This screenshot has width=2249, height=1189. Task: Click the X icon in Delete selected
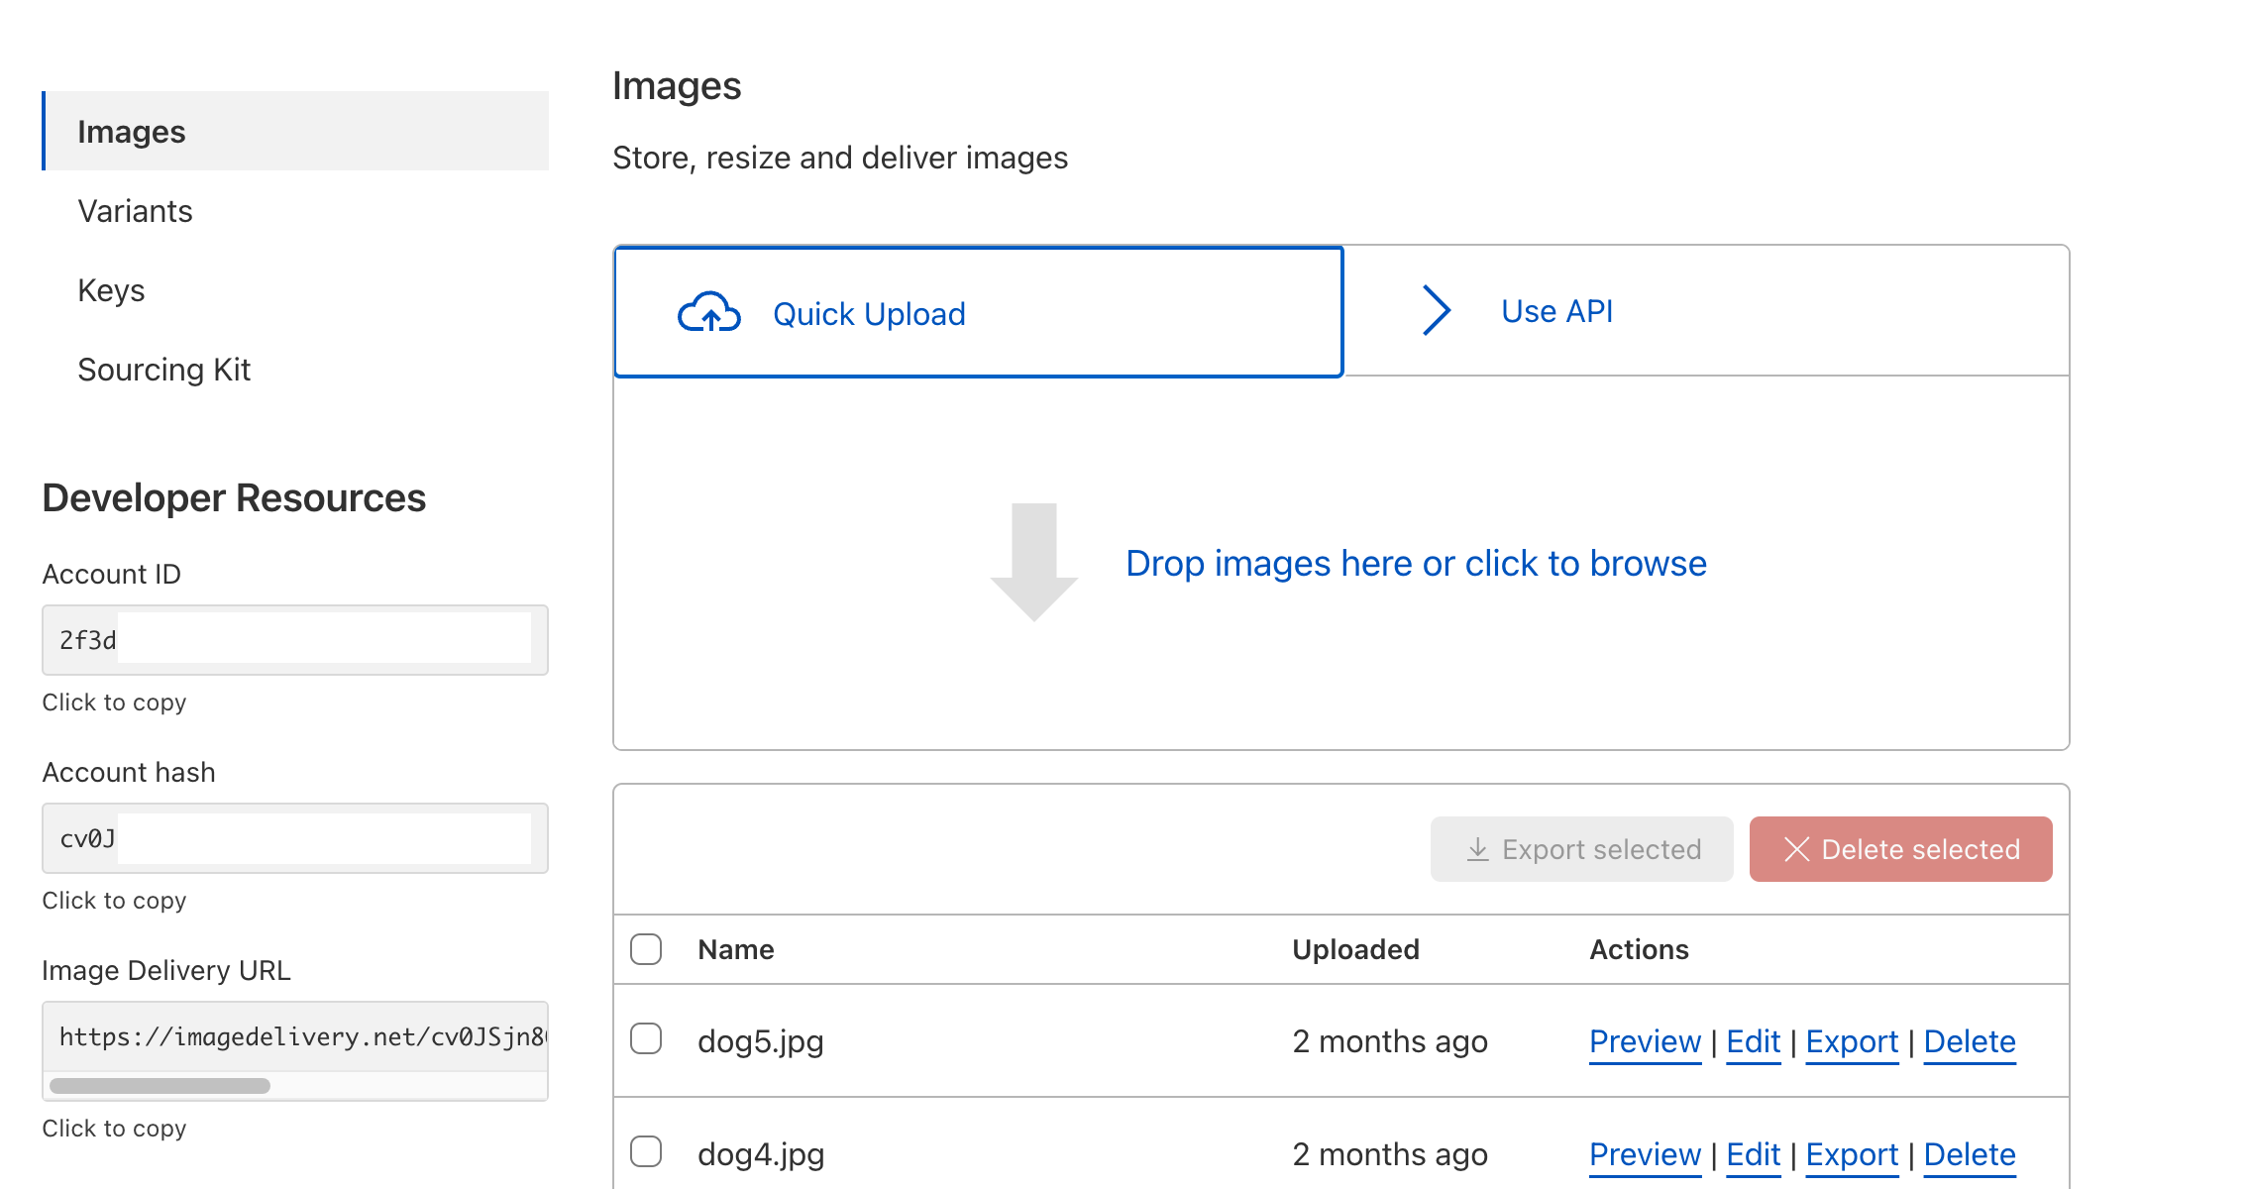(x=1795, y=849)
